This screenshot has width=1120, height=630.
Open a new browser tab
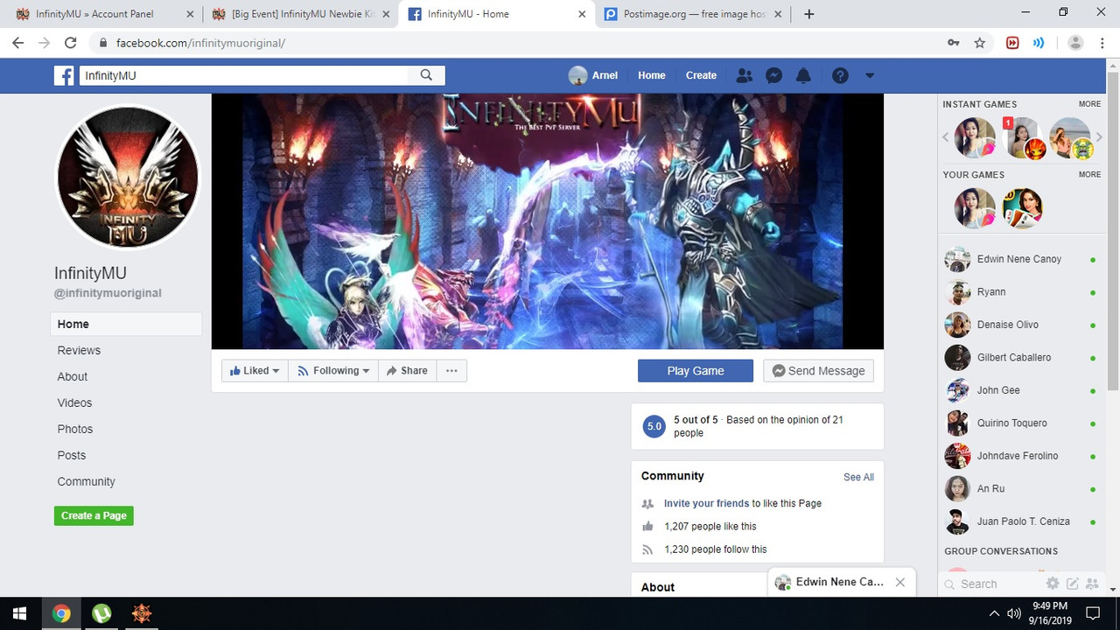(809, 14)
